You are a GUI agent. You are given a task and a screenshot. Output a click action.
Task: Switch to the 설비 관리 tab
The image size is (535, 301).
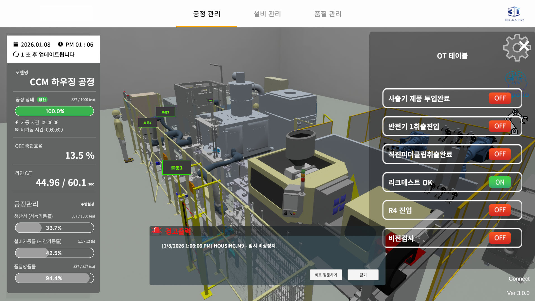click(x=267, y=14)
